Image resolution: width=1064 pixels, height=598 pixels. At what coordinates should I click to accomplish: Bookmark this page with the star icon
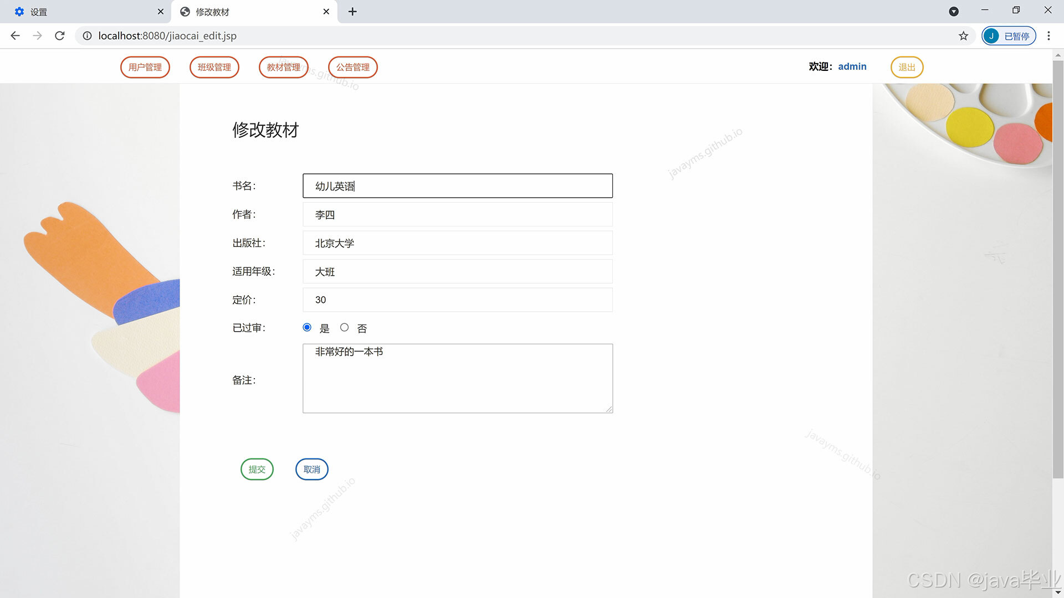964,36
